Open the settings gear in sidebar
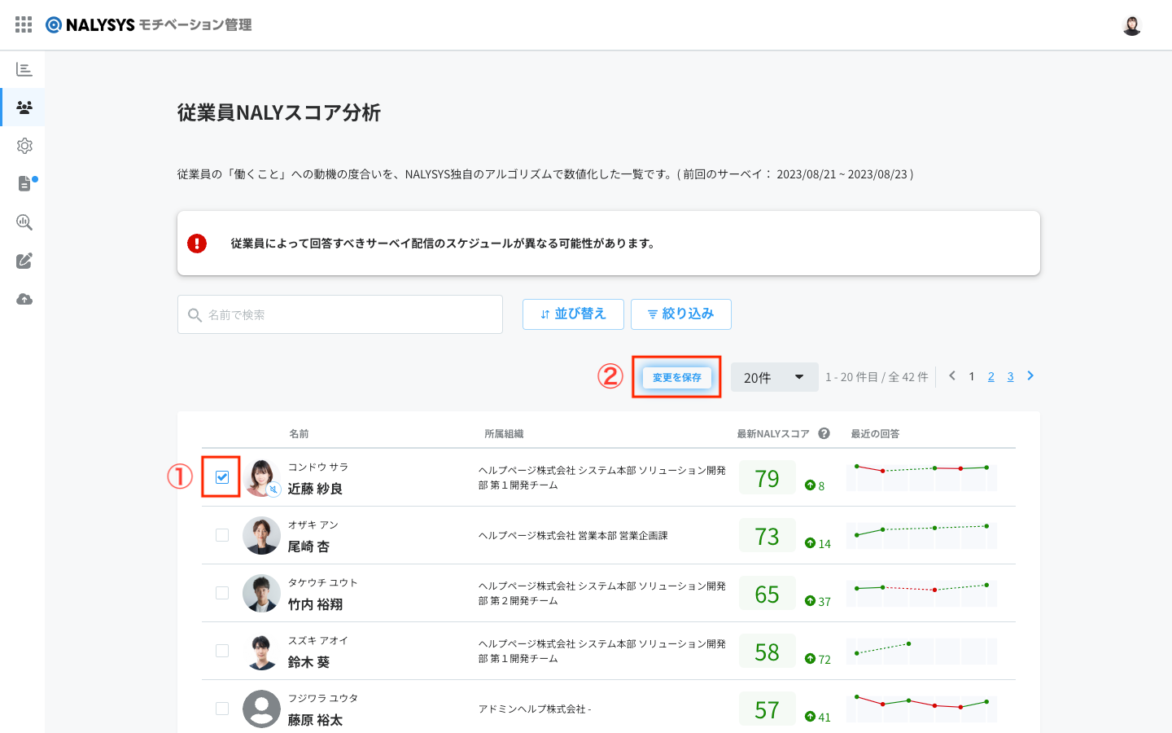Image resolution: width=1172 pixels, height=733 pixels. point(24,146)
